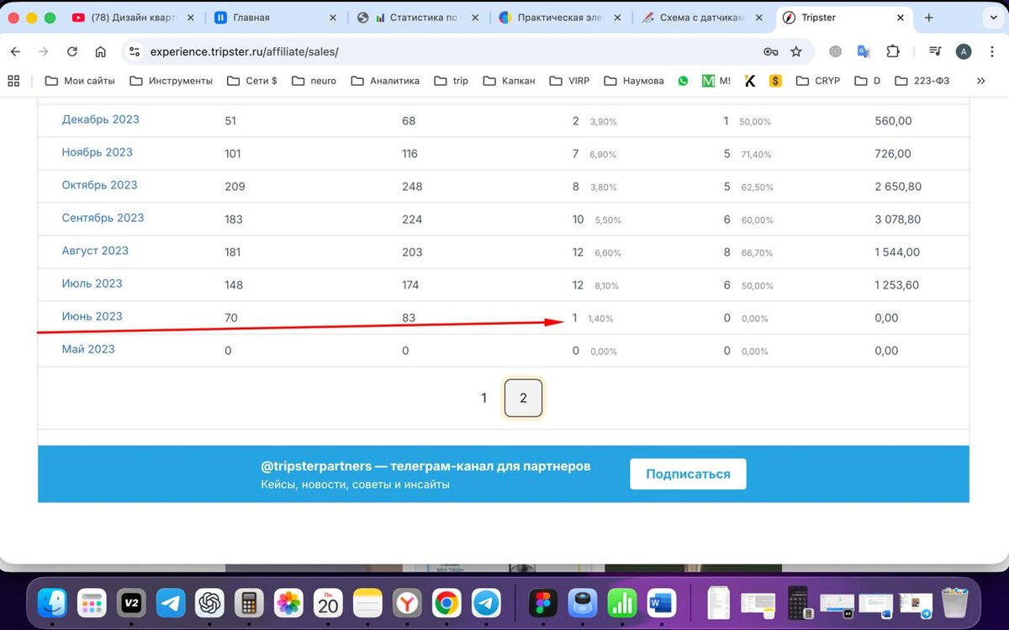Open the Наумова bookmark folder

tap(634, 81)
